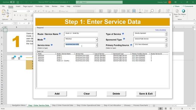This screenshot has width=196, height=110.
Task: Click the Ideas lightning bolt icon
Action: click(x=160, y=11)
